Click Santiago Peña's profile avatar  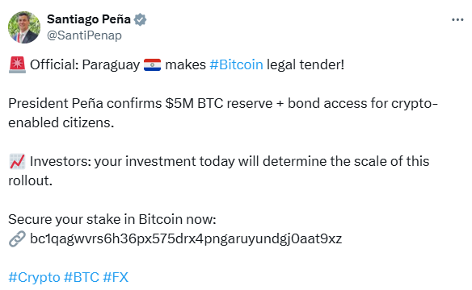click(24, 27)
